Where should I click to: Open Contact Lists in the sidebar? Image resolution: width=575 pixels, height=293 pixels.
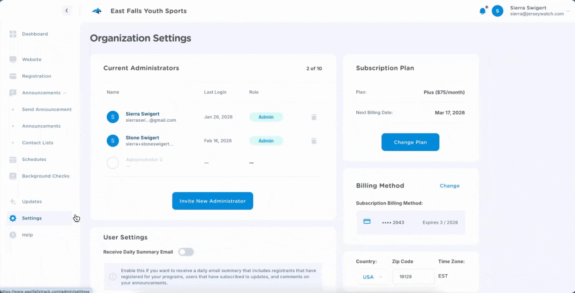tap(37, 143)
